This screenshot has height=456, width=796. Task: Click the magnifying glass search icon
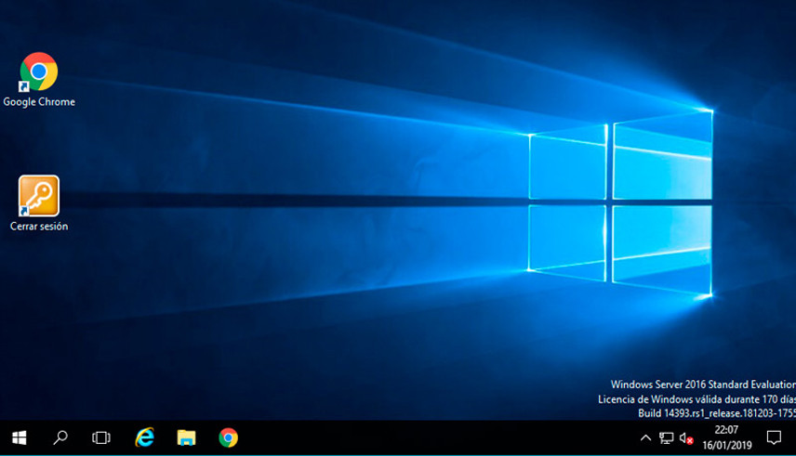click(x=60, y=437)
